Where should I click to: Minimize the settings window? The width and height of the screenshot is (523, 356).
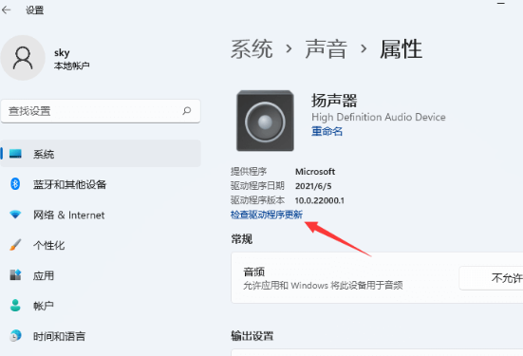(x=501, y=4)
